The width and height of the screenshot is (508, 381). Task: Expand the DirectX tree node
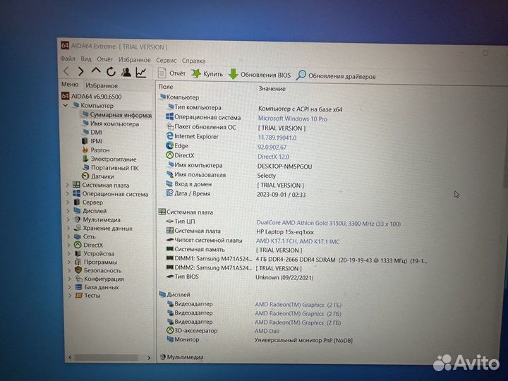pyautogui.click(x=69, y=246)
